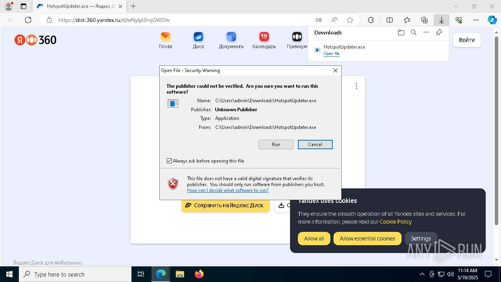Open Yandex Премиум icon
Screen dimensions: 501x282
click(297, 40)
